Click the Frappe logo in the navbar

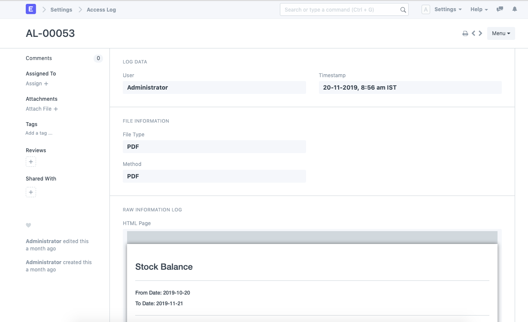(30, 9)
